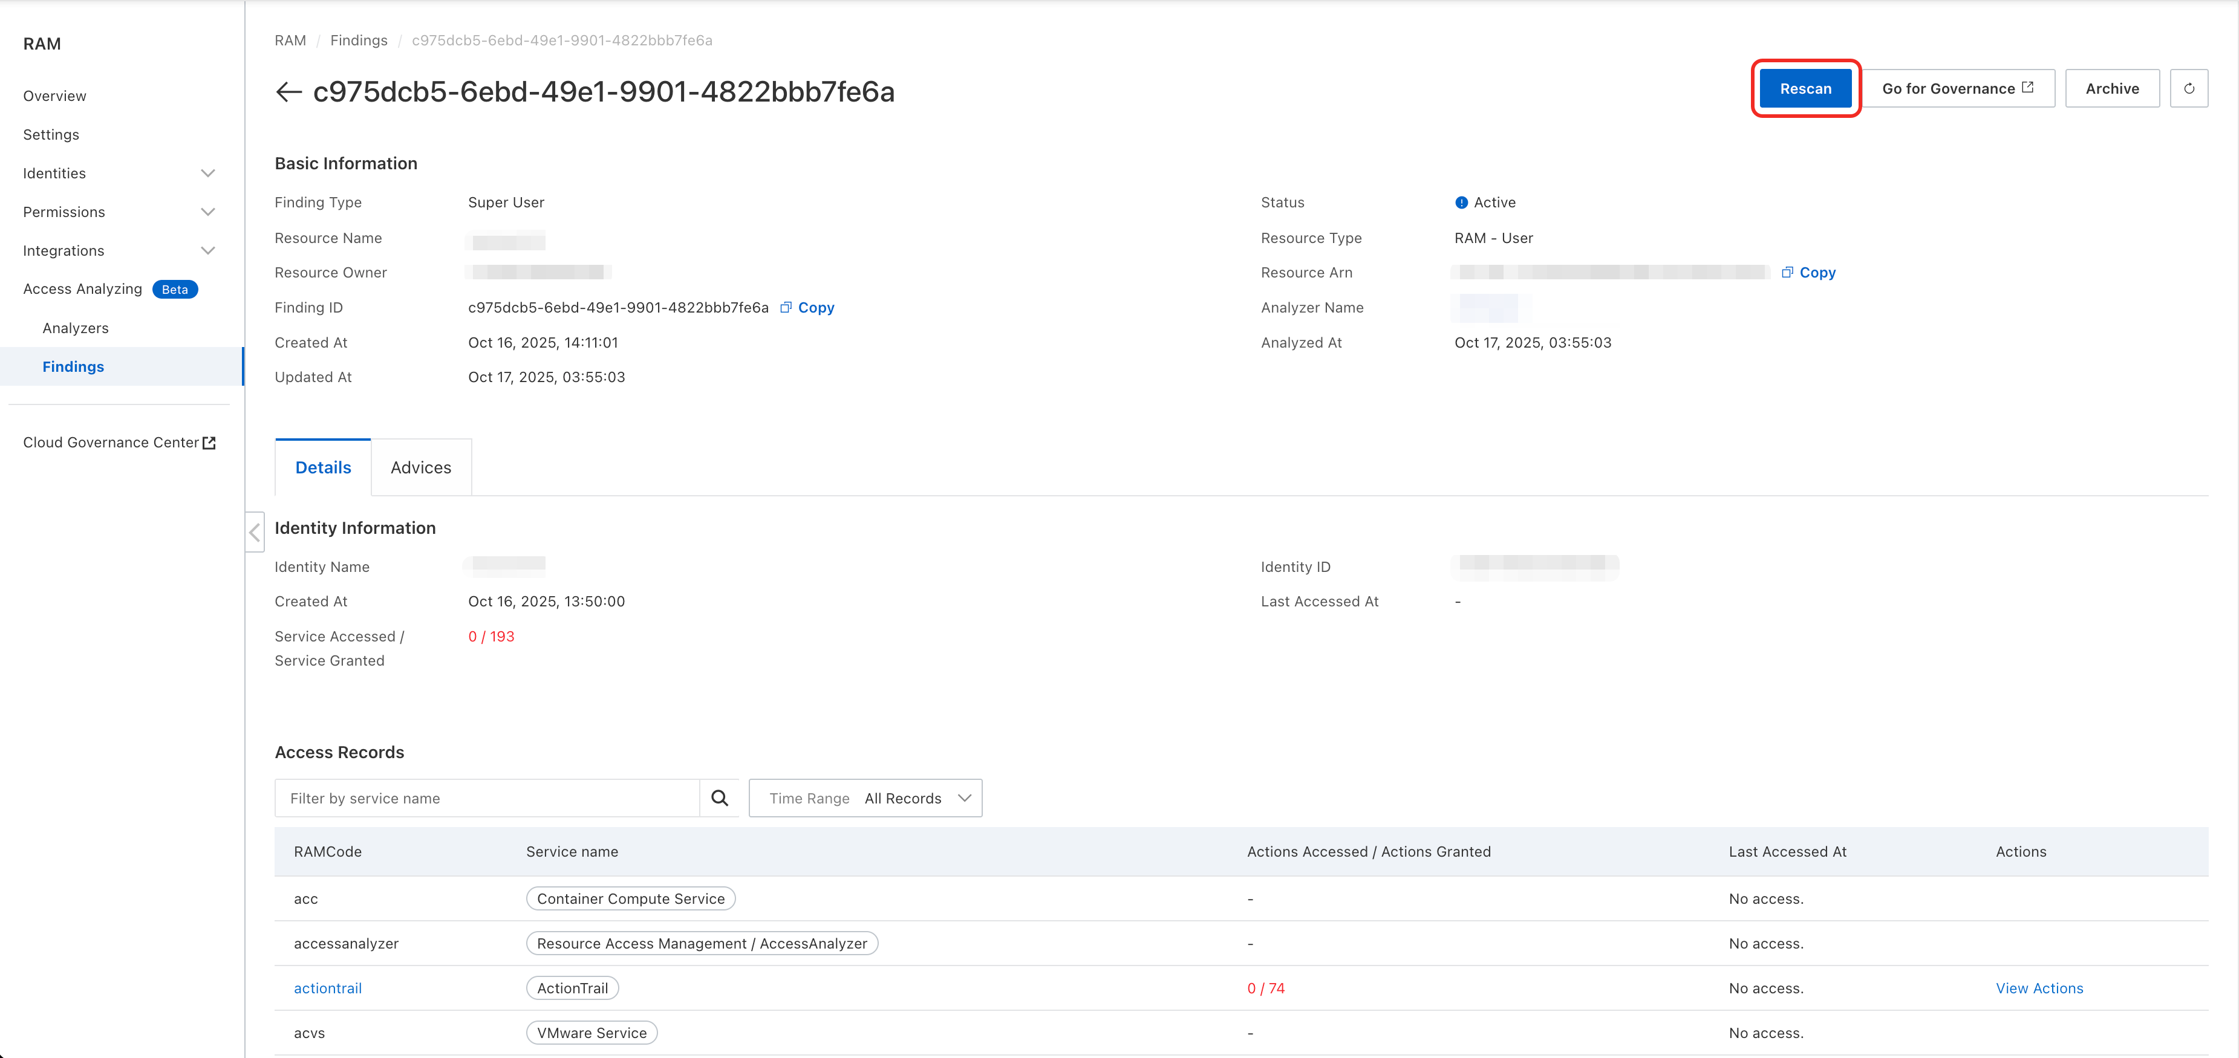Copy the Finding ID using its copy icon
The image size is (2239, 1058).
(x=786, y=308)
